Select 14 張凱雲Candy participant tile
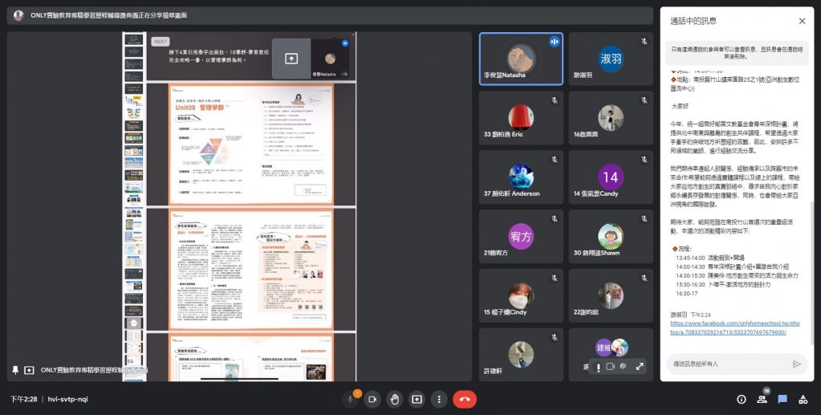The height and width of the screenshot is (415, 821). tap(611, 177)
